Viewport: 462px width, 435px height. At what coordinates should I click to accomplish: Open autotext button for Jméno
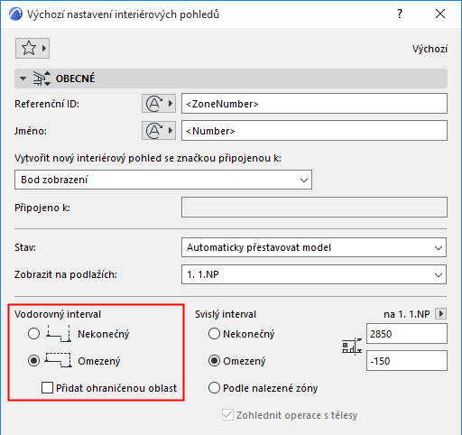click(159, 131)
